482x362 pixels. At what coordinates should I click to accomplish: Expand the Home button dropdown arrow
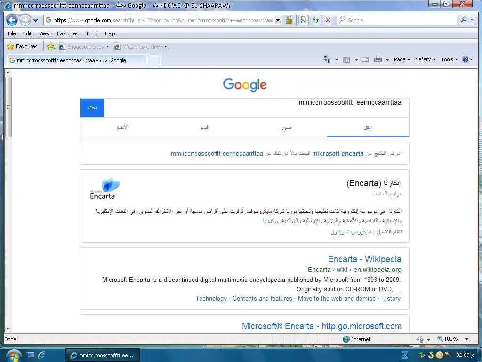tap(337, 60)
